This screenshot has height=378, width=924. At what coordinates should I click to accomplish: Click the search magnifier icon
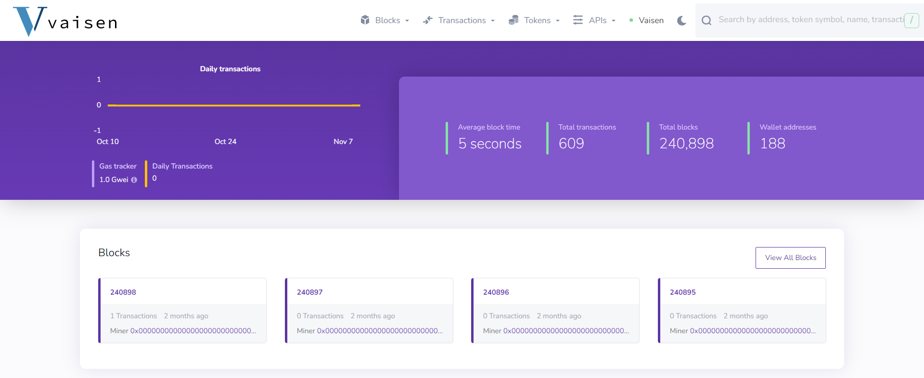706,20
